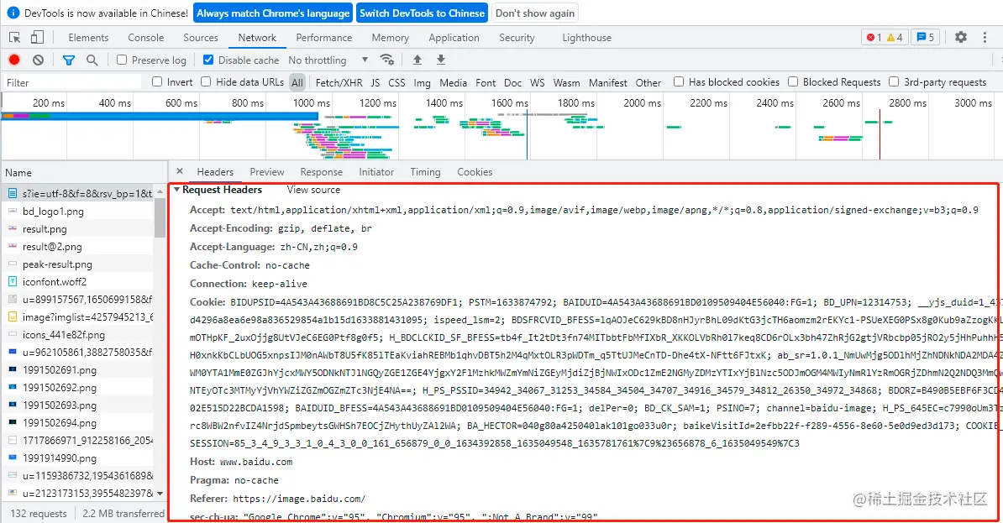Open DevTools settings gear icon

coord(961,37)
